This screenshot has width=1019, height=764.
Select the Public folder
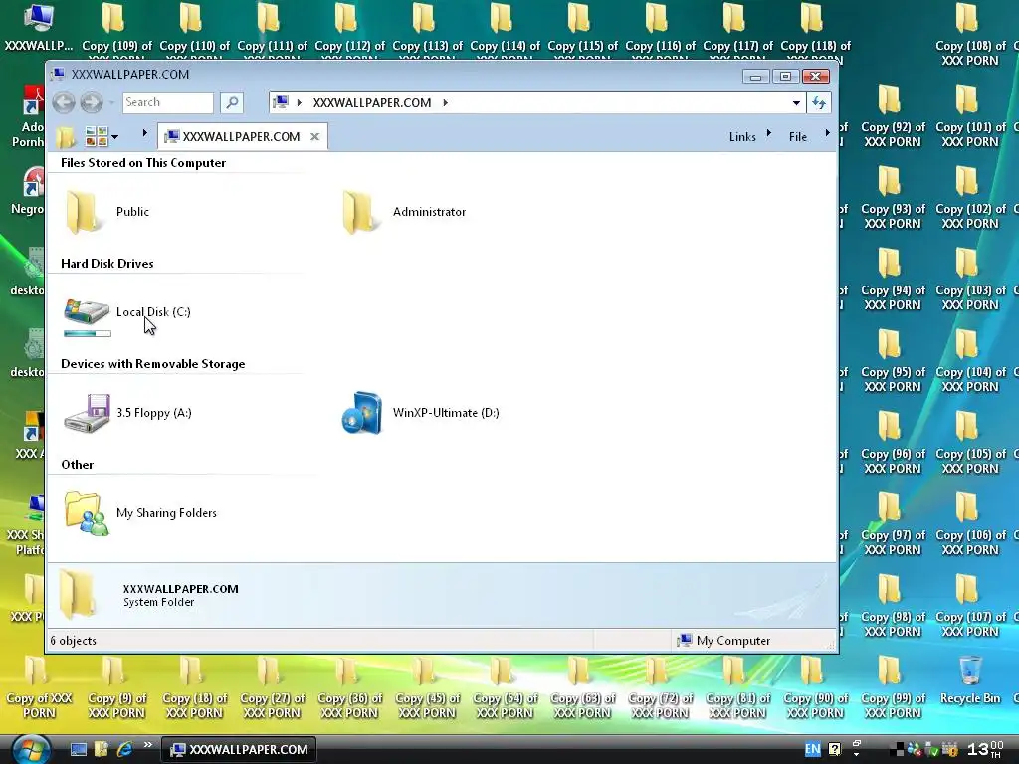(x=107, y=212)
